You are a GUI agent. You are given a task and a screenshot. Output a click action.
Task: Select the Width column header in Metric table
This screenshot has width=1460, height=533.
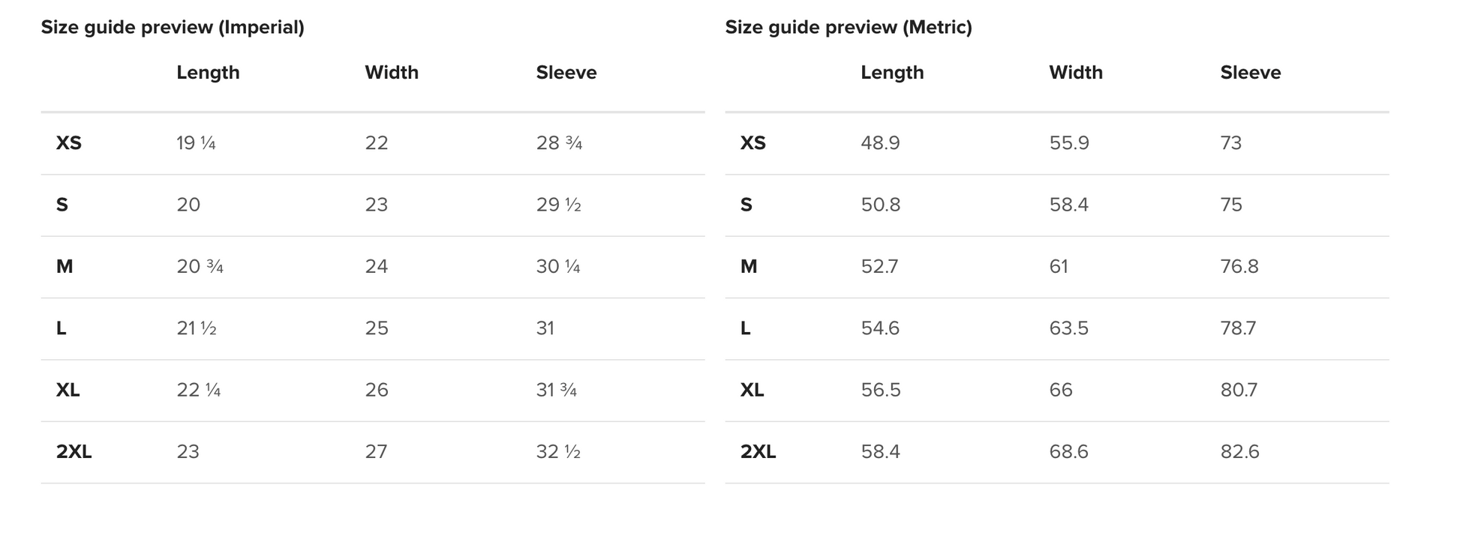click(x=1075, y=73)
